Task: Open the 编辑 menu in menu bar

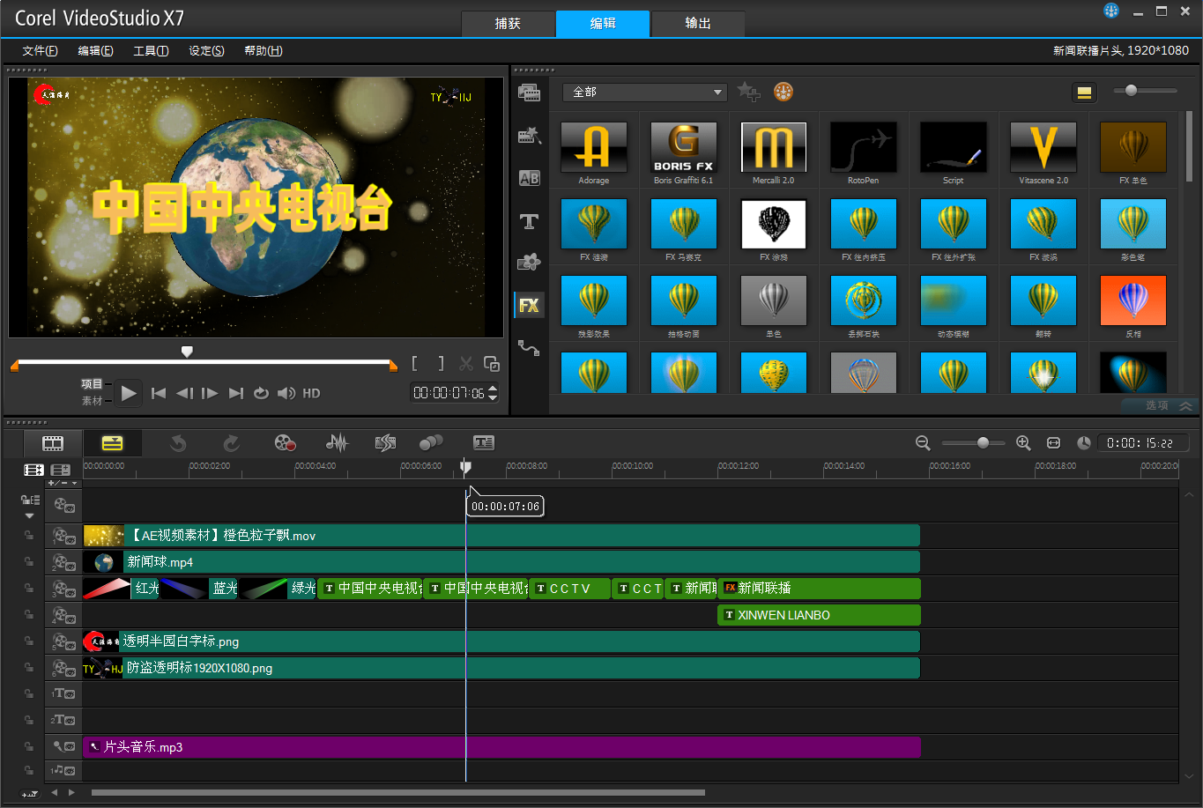Action: pos(95,51)
